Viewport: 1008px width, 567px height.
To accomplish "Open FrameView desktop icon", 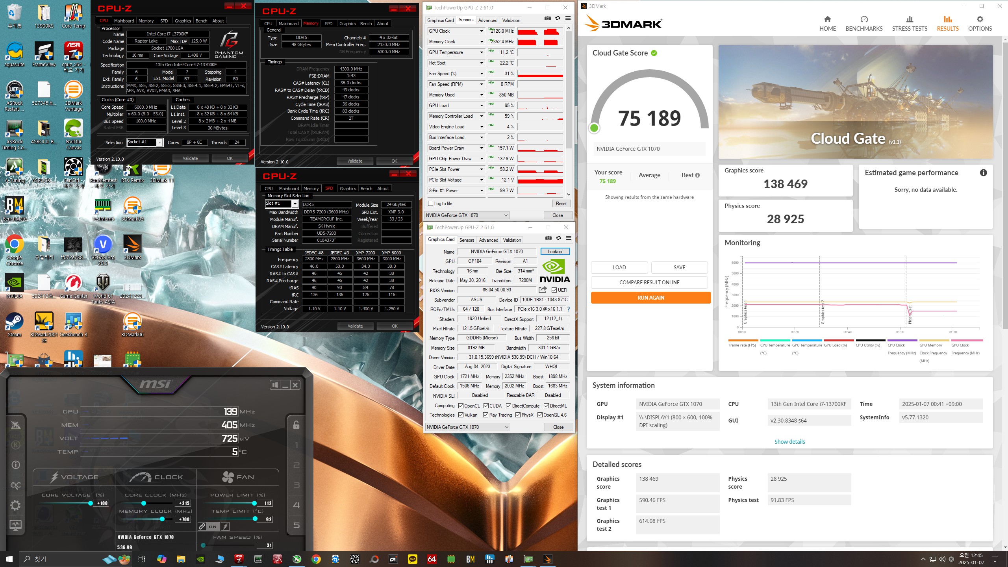I will pyautogui.click(x=44, y=55).
